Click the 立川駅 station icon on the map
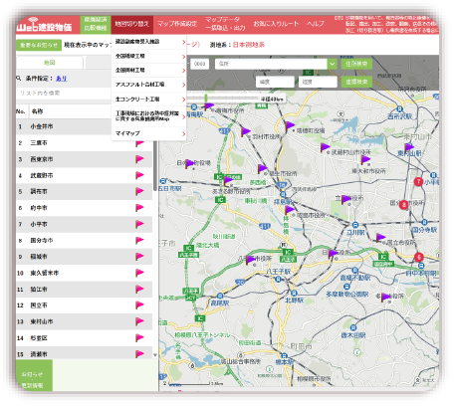Screen dimensions: 454x406 [x=355, y=225]
